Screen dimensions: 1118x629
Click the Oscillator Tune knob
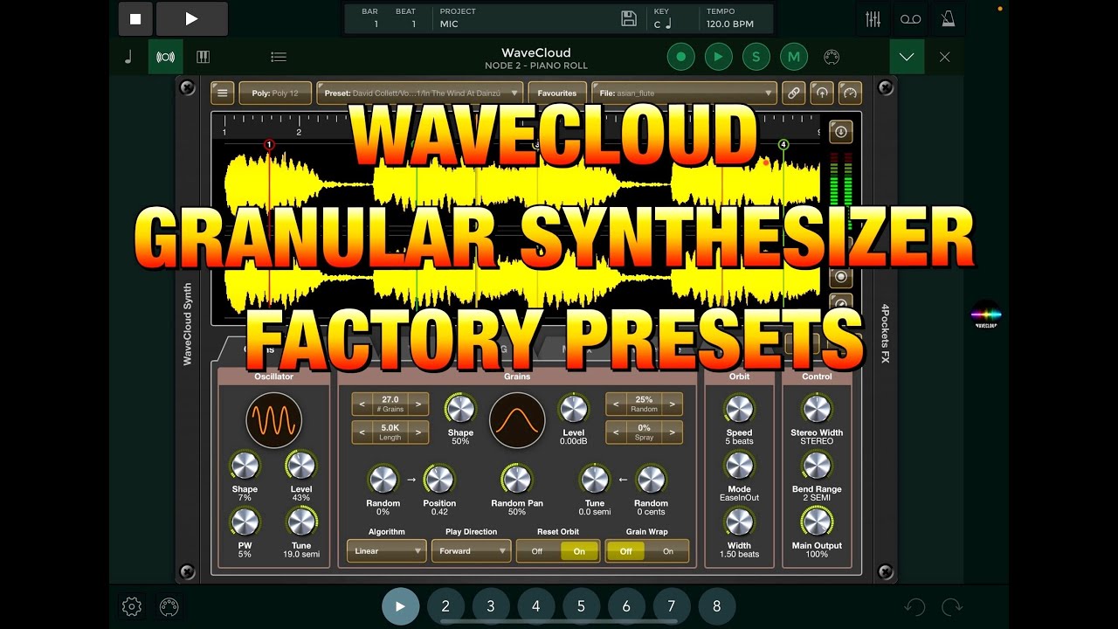300,522
